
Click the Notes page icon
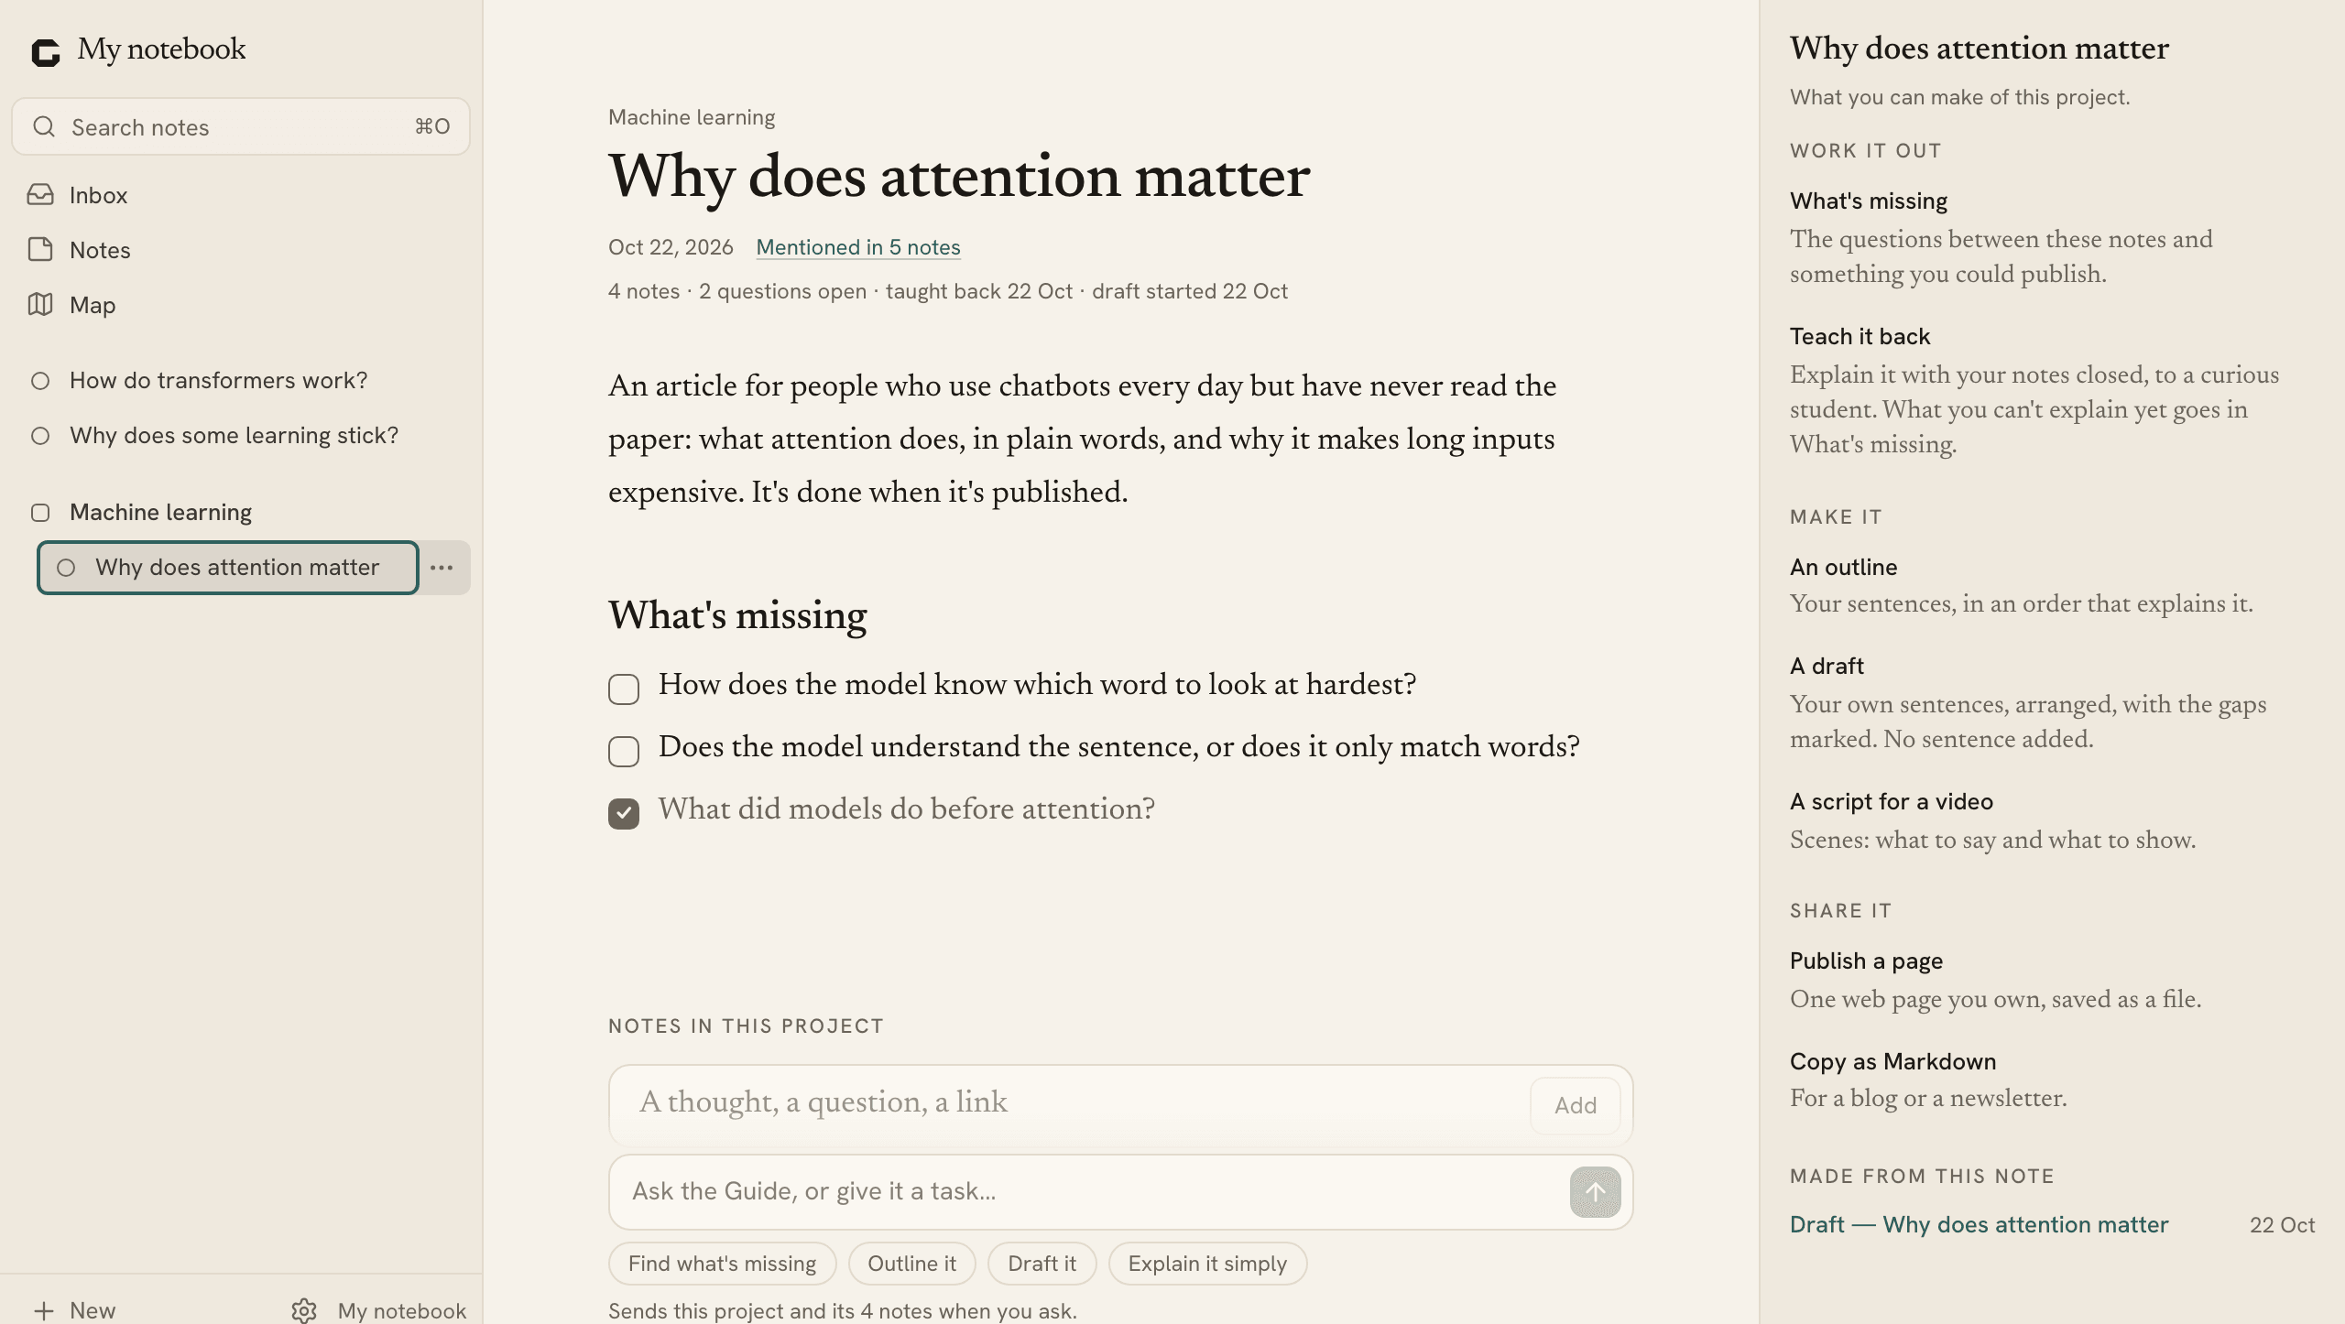click(40, 250)
